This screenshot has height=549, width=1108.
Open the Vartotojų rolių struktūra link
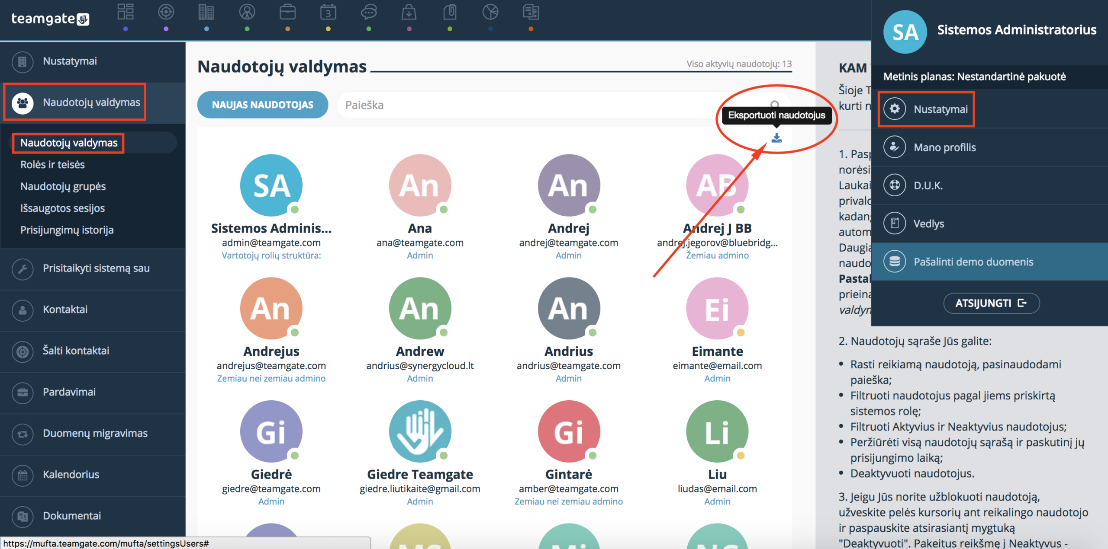[271, 255]
